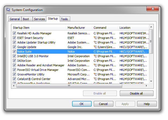This screenshot has width=168, height=120.
Task: Disable the Google Update startup checkbox
Action: click(14, 47)
